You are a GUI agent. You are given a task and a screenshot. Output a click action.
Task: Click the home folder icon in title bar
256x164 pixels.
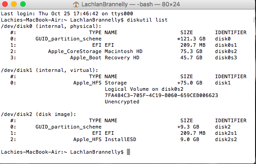(x=76, y=4)
